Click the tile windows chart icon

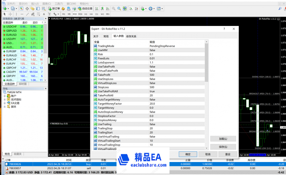point(125,8)
